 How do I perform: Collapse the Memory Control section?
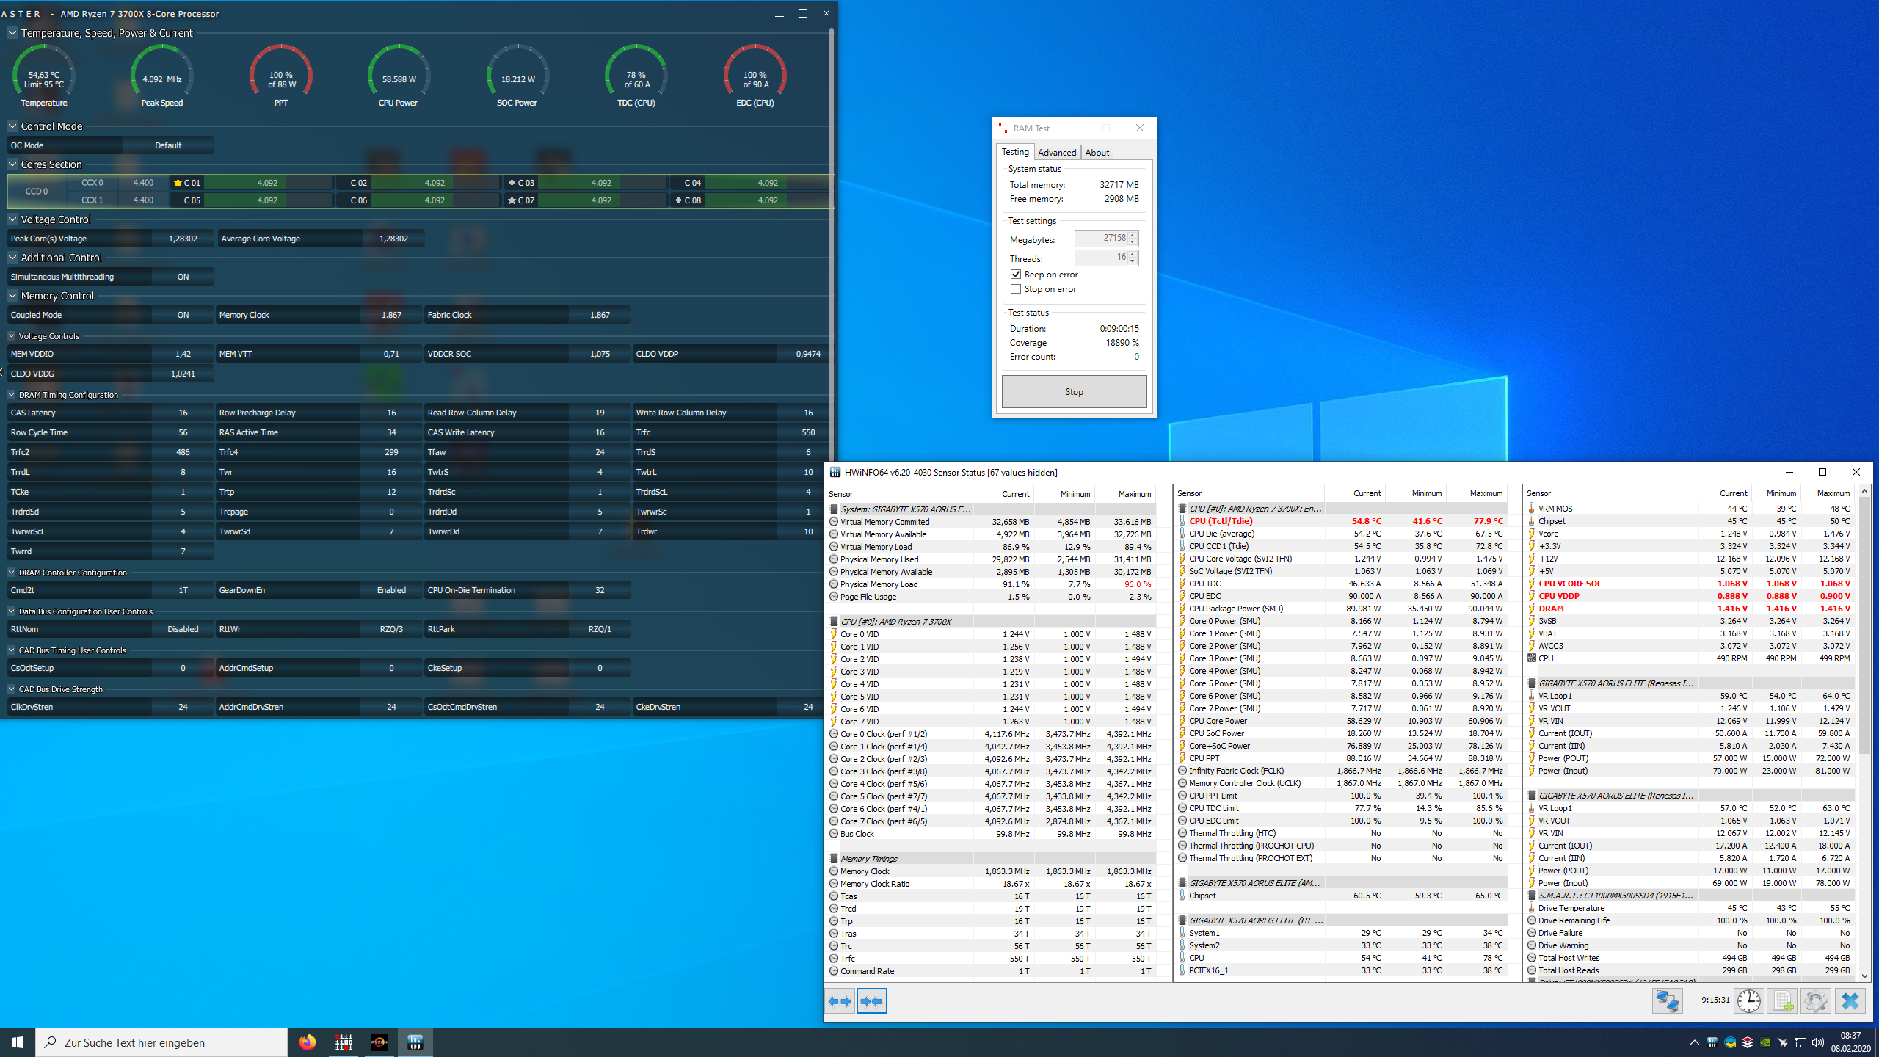tap(12, 296)
